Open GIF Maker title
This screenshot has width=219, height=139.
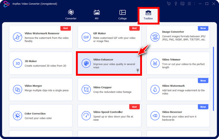pyautogui.click(x=99, y=33)
